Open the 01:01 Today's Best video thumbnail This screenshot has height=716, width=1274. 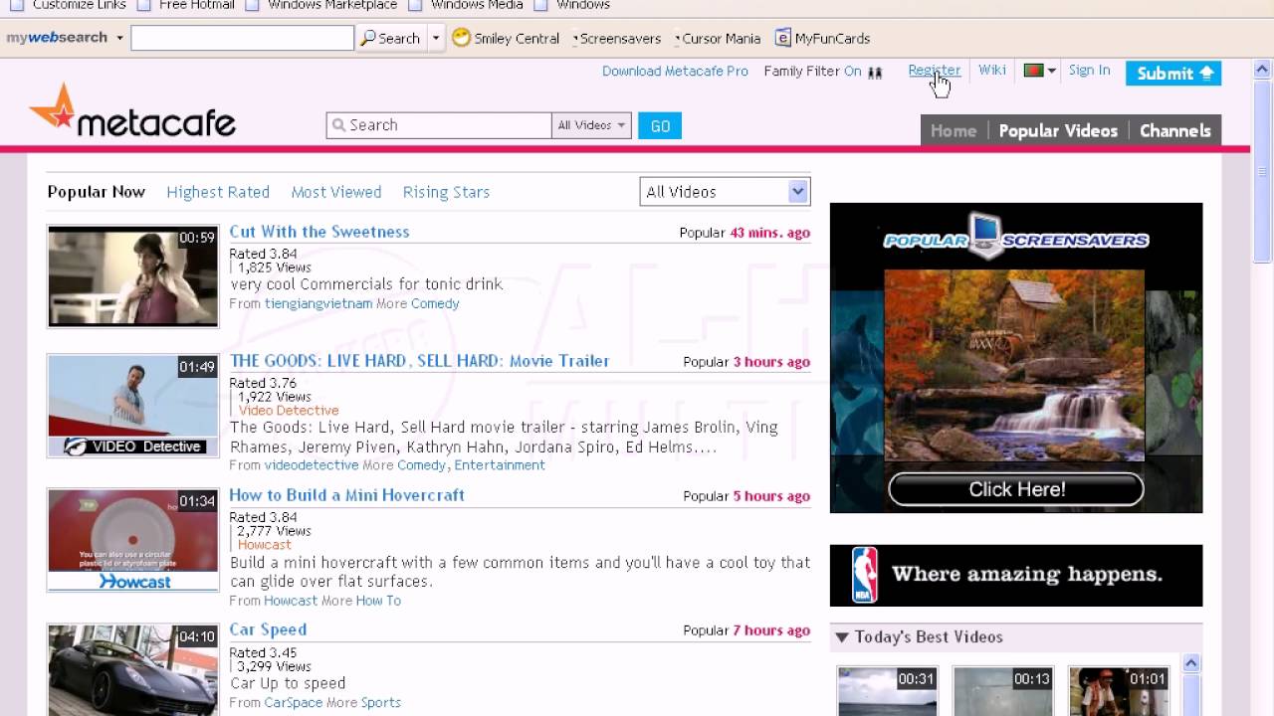(1119, 691)
